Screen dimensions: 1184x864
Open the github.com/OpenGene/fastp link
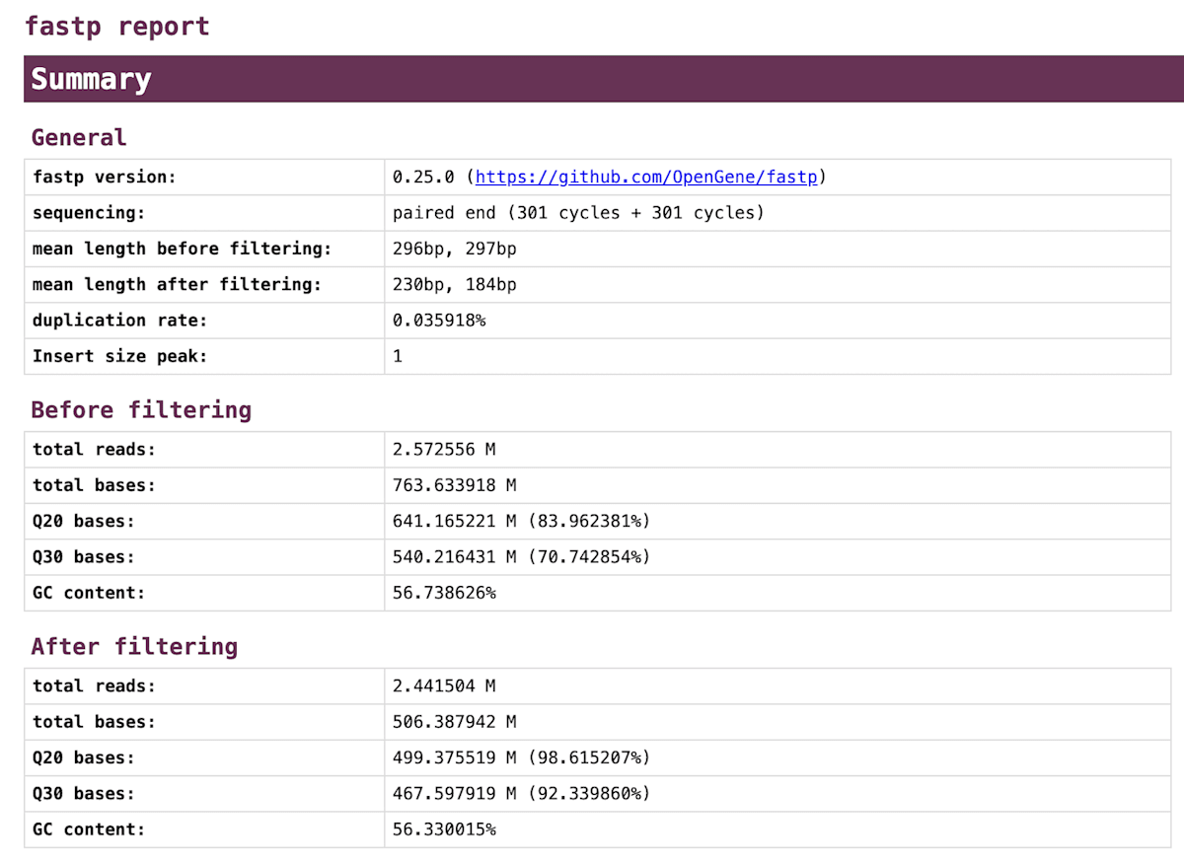pos(646,178)
